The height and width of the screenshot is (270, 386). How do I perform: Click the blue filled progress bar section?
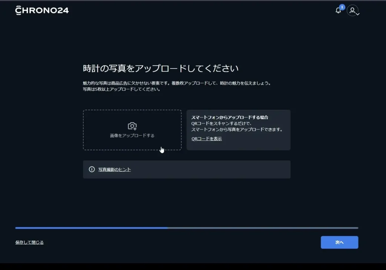pos(91,228)
